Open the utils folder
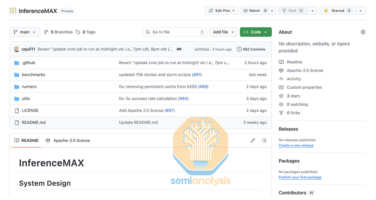The width and height of the screenshot is (376, 200). 26,98
